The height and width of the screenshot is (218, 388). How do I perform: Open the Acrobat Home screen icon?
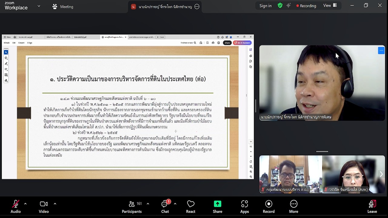[x=15, y=37]
